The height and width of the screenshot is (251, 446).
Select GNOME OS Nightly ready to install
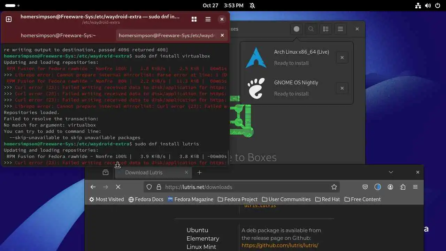(x=297, y=88)
